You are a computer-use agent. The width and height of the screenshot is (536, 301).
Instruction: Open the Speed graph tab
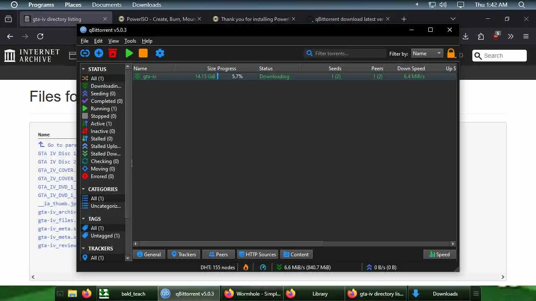point(439,254)
